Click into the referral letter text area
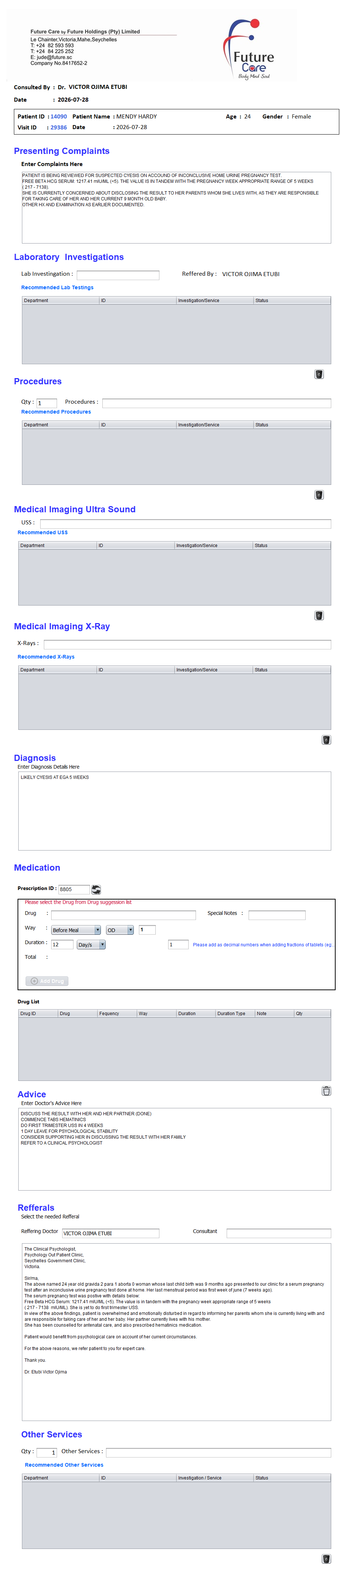 177,1332
